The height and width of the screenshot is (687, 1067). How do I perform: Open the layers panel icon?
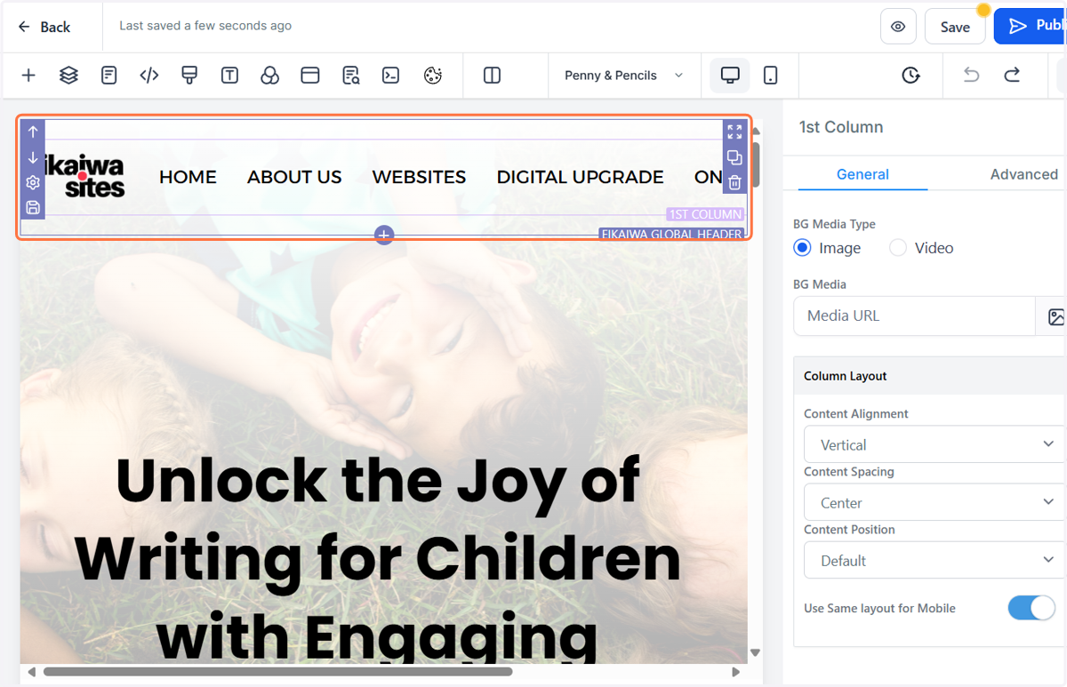click(x=68, y=76)
